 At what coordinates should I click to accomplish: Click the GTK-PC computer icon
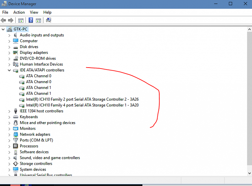click(x=9, y=29)
